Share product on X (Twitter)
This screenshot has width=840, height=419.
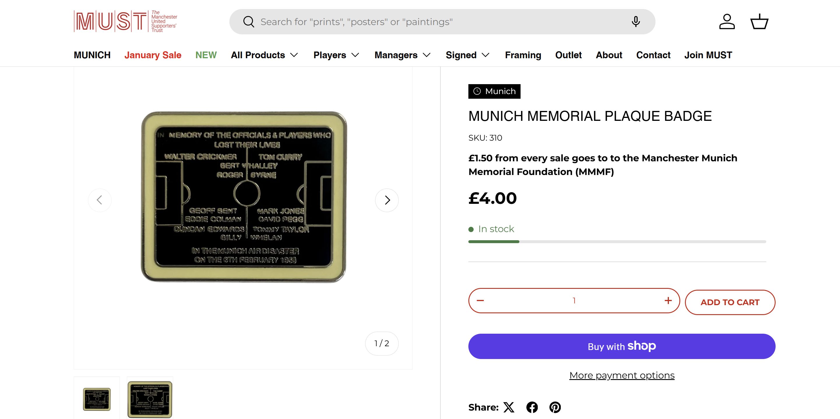click(x=509, y=407)
